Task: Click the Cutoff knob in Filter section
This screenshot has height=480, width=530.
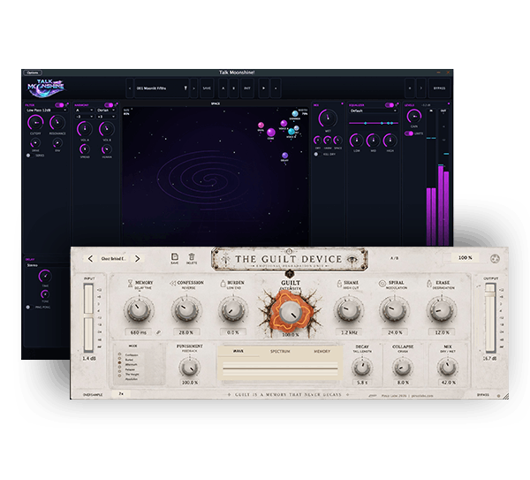Action: [35, 122]
